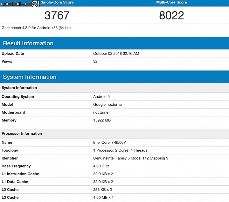This screenshot has height=202, width=229.
Task: Click the L1 Data Cache label
Action: pyautogui.click(x=15, y=182)
